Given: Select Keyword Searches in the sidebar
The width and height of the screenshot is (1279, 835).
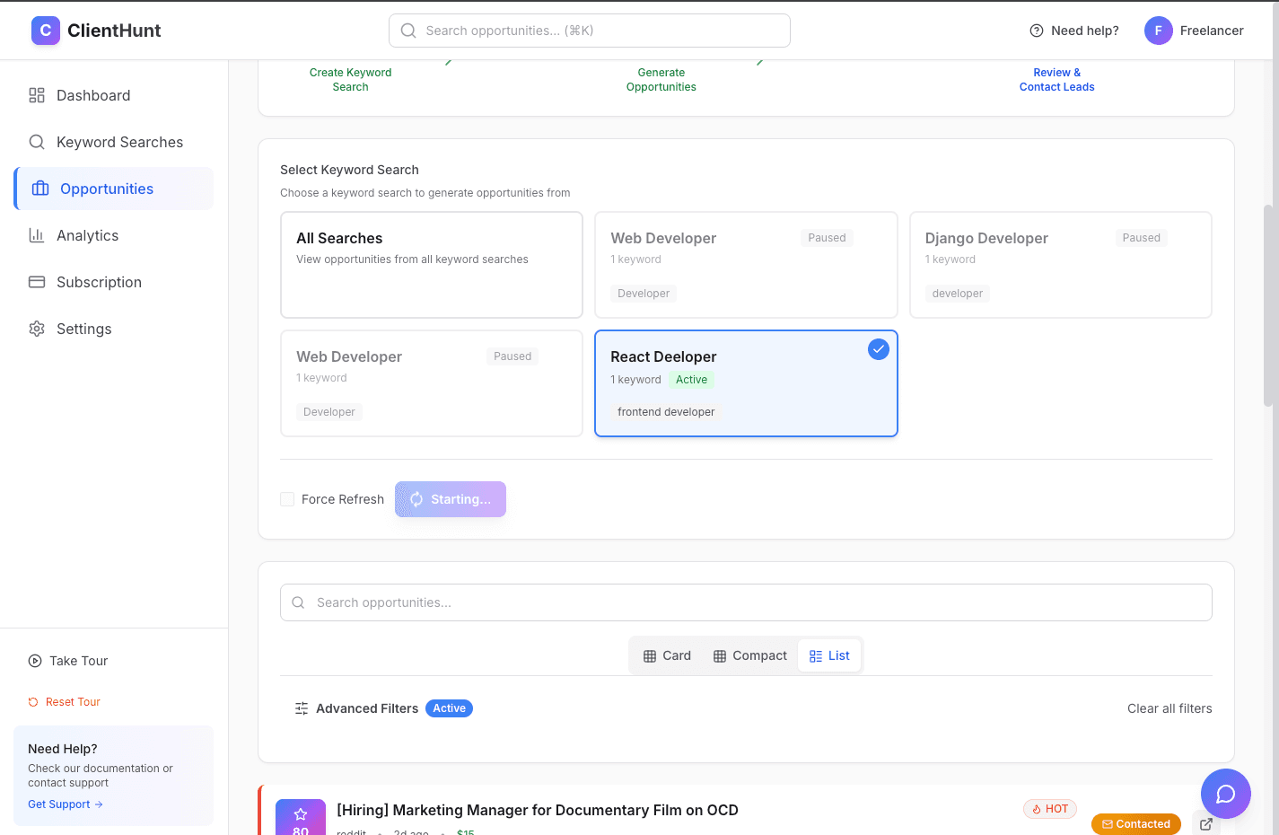Looking at the screenshot, I should click(x=118, y=142).
